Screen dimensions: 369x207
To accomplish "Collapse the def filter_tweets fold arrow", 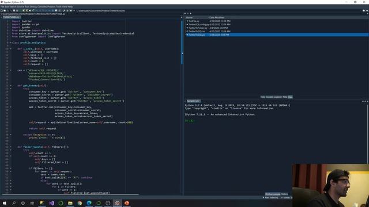I will (x=10, y=147).
